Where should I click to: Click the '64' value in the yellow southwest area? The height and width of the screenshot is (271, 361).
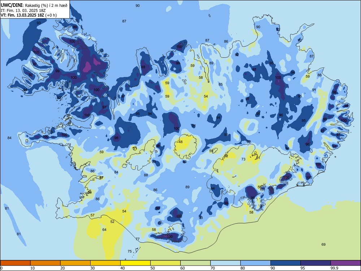coord(104,229)
